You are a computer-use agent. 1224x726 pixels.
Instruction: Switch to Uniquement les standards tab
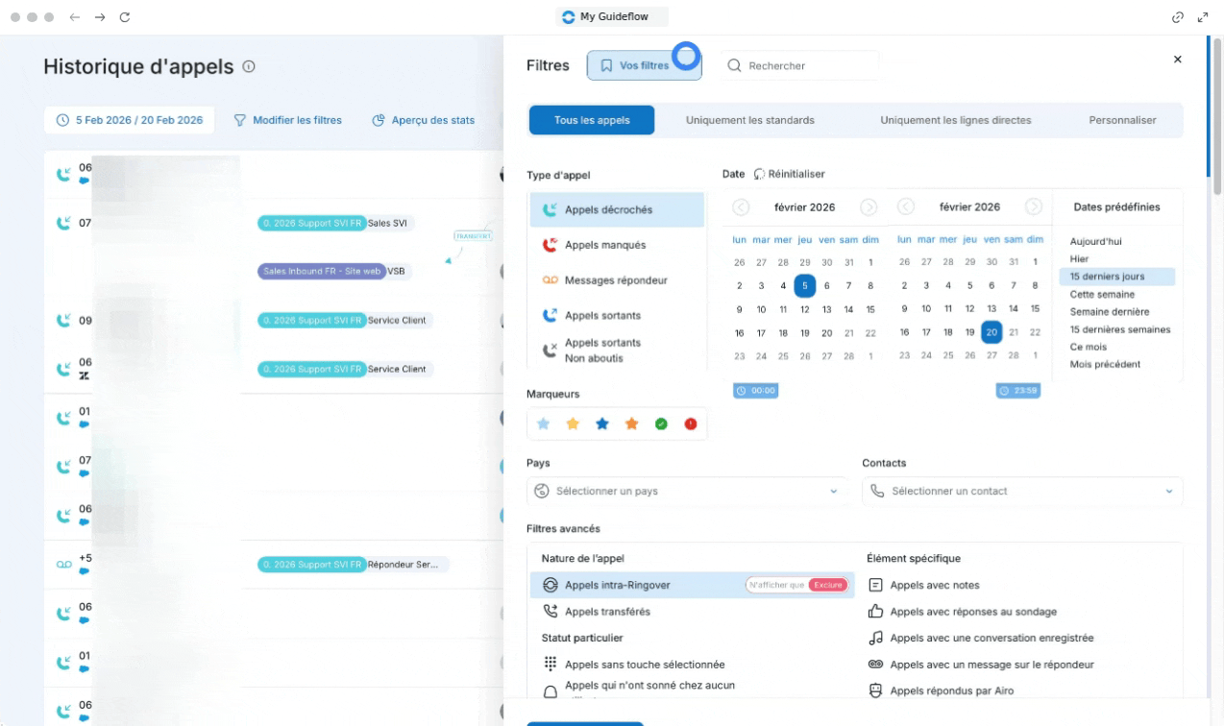(x=749, y=120)
